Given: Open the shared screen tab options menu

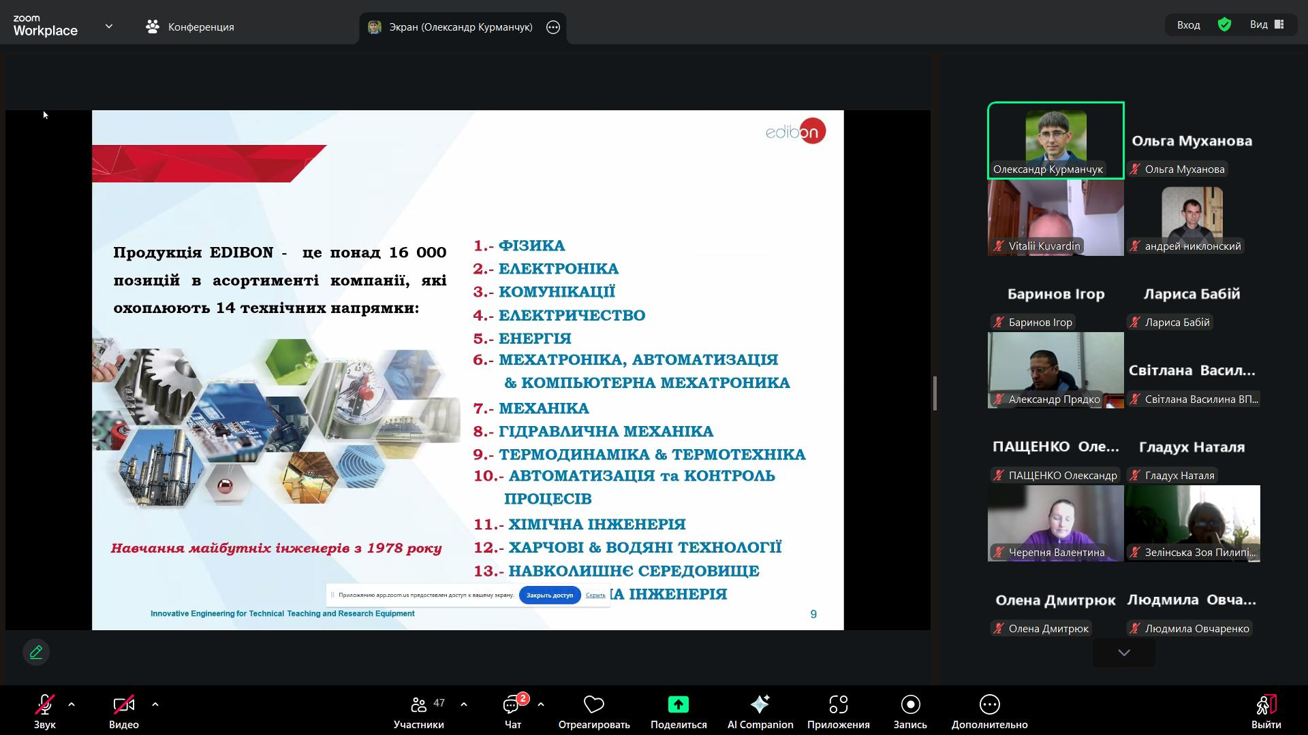Looking at the screenshot, I should [x=553, y=27].
